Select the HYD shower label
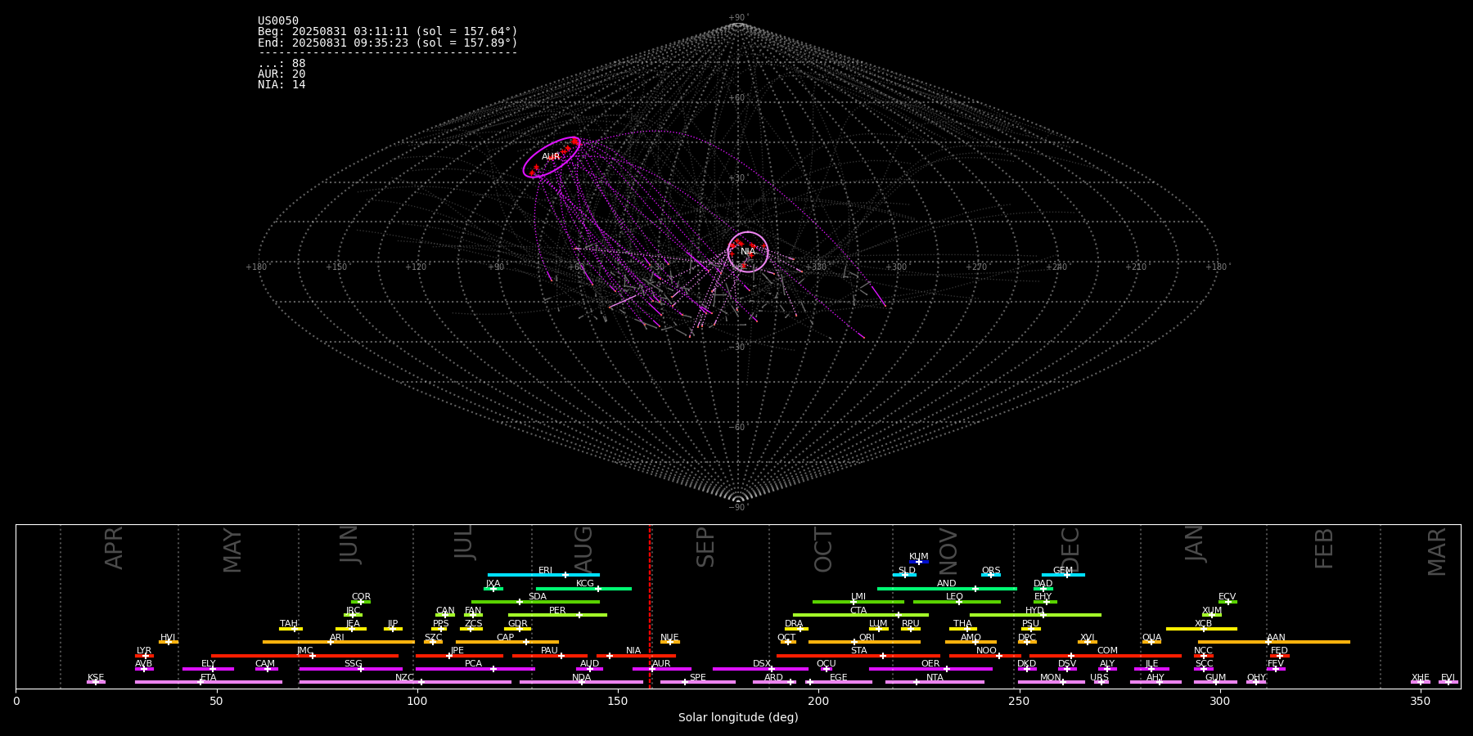 pyautogui.click(x=1035, y=611)
